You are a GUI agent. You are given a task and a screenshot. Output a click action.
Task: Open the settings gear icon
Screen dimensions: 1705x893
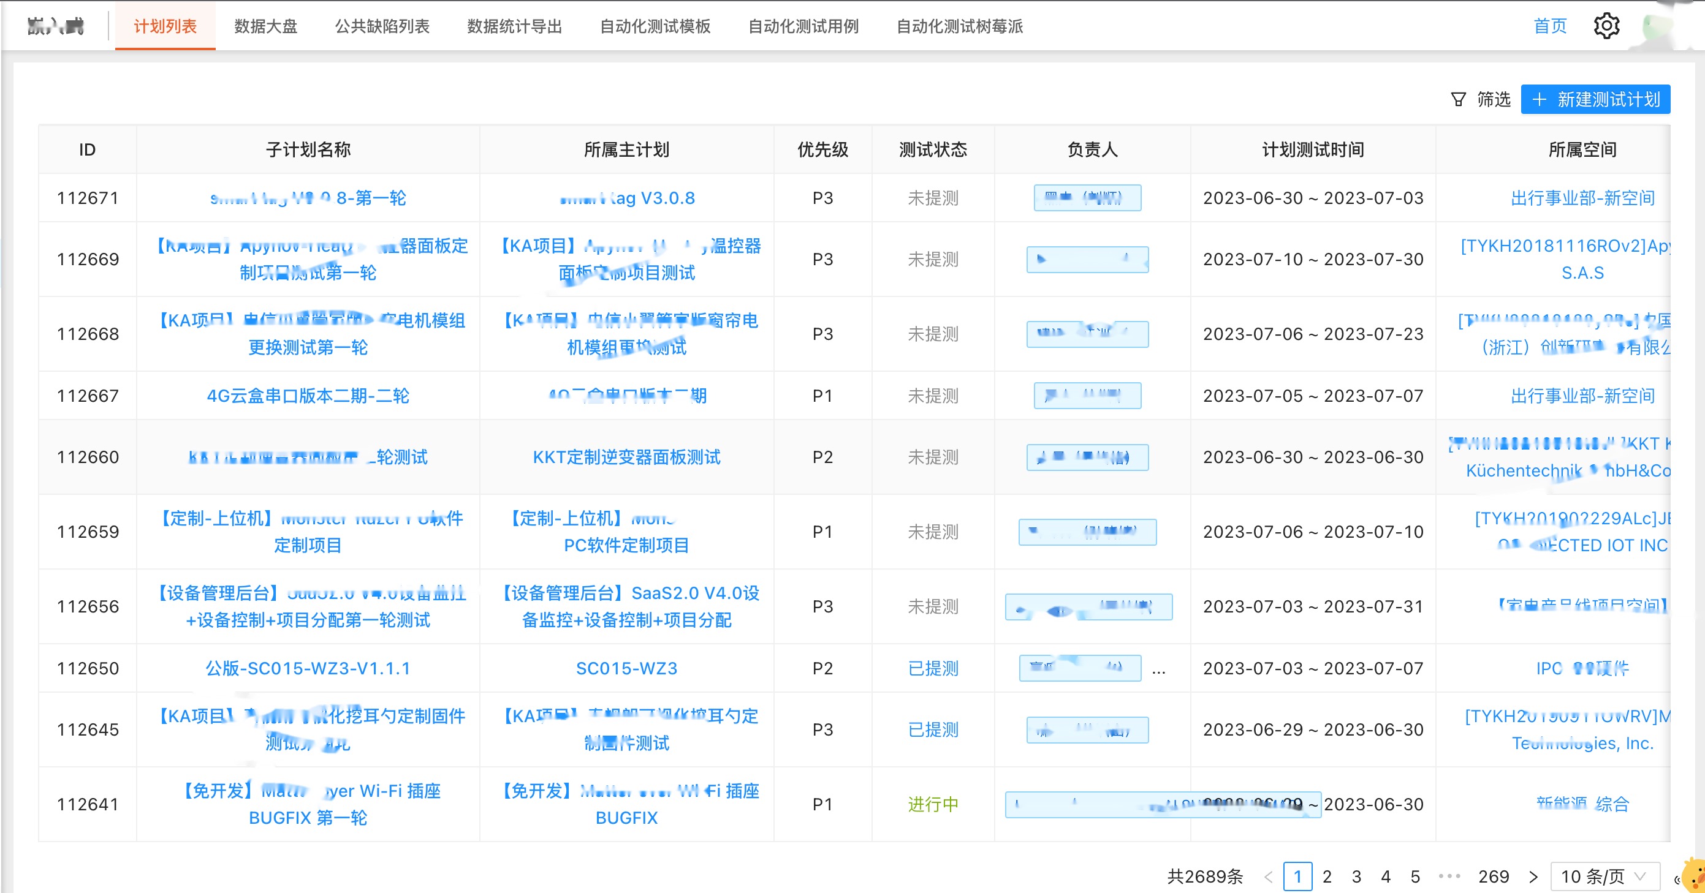point(1606,26)
